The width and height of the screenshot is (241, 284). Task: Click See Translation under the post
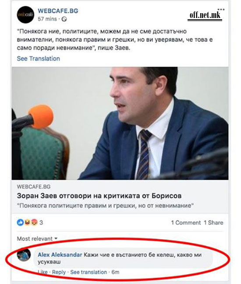[38, 58]
